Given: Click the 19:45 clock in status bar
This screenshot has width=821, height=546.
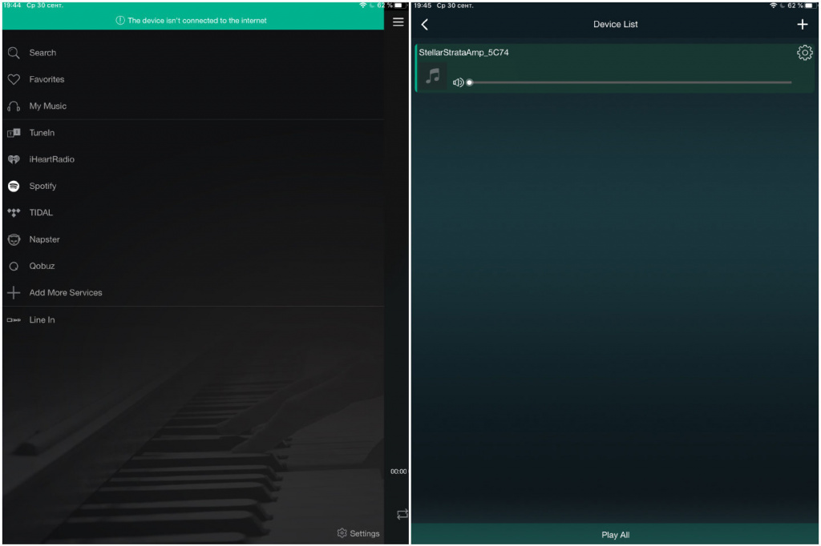Looking at the screenshot, I should tap(423, 6).
